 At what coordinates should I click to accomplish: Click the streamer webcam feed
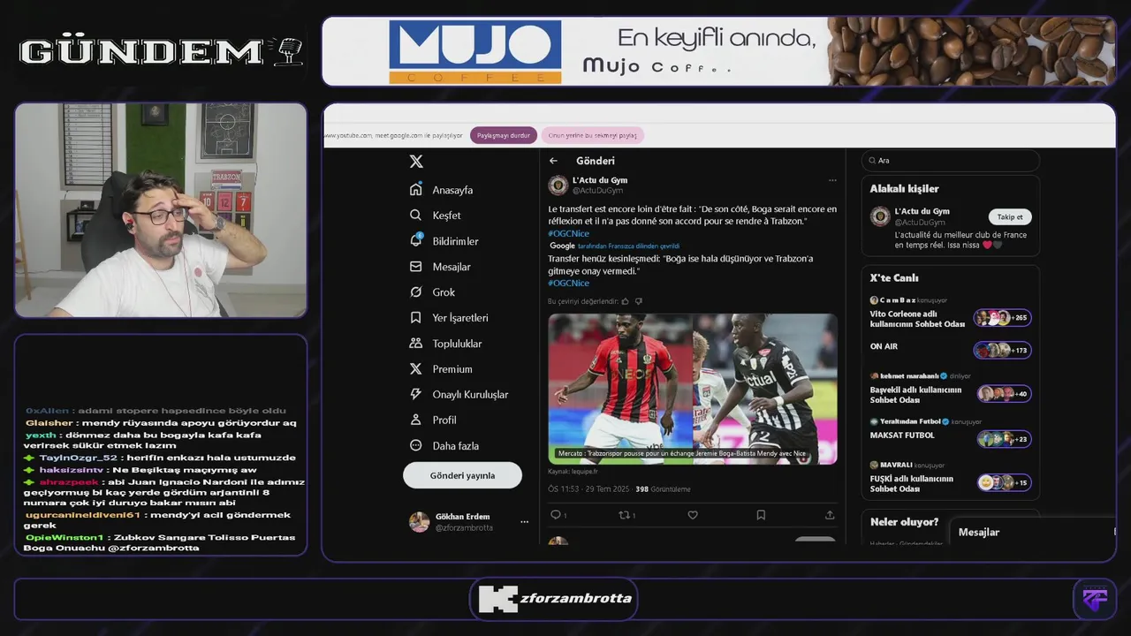(161, 210)
